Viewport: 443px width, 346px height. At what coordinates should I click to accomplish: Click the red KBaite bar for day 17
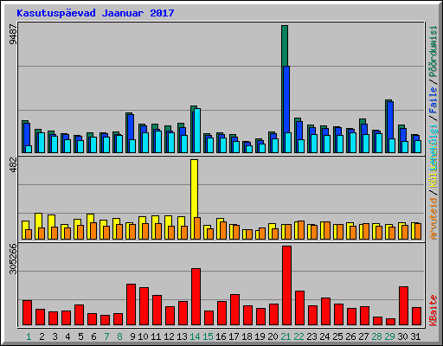pyautogui.click(x=234, y=310)
